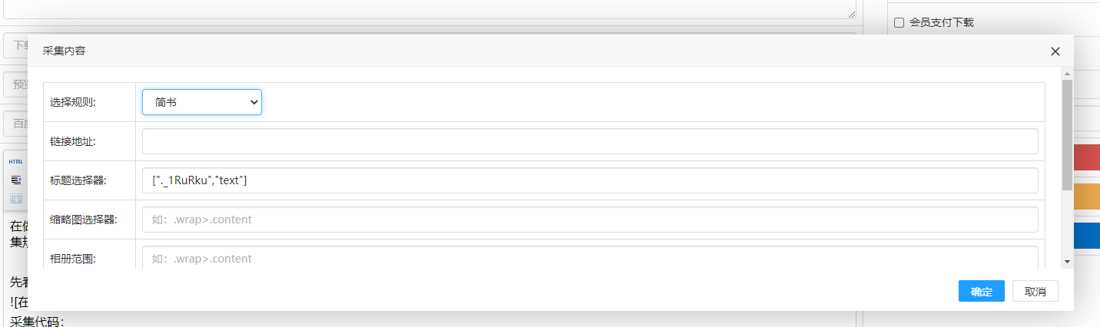Focus the 链接地址 input field
Screen dimensions: 1100x327
point(590,141)
